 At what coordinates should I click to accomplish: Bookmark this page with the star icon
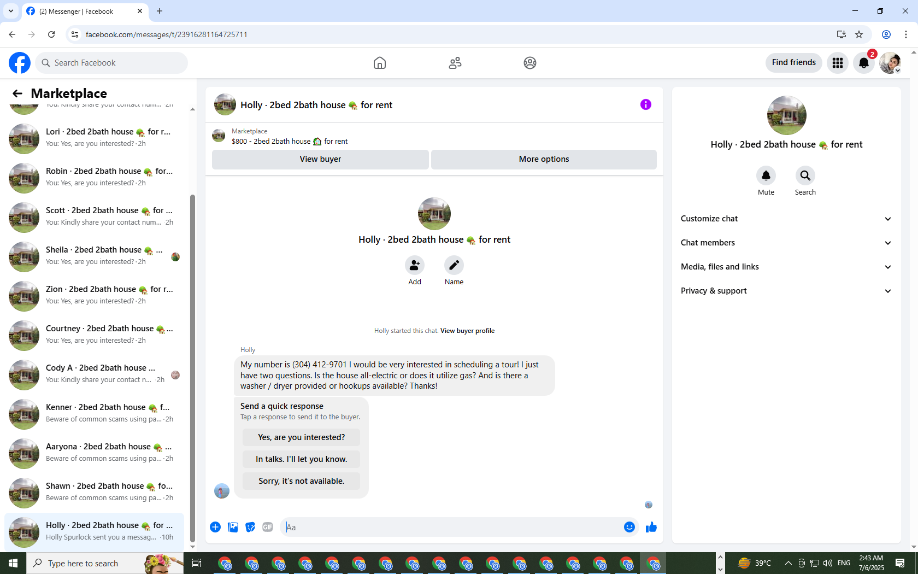(859, 34)
